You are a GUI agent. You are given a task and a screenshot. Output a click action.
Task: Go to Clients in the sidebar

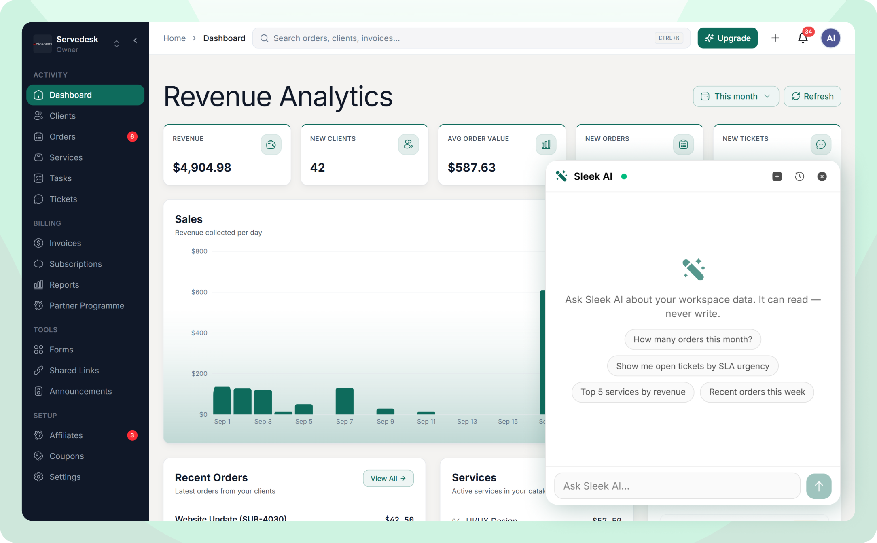point(85,116)
